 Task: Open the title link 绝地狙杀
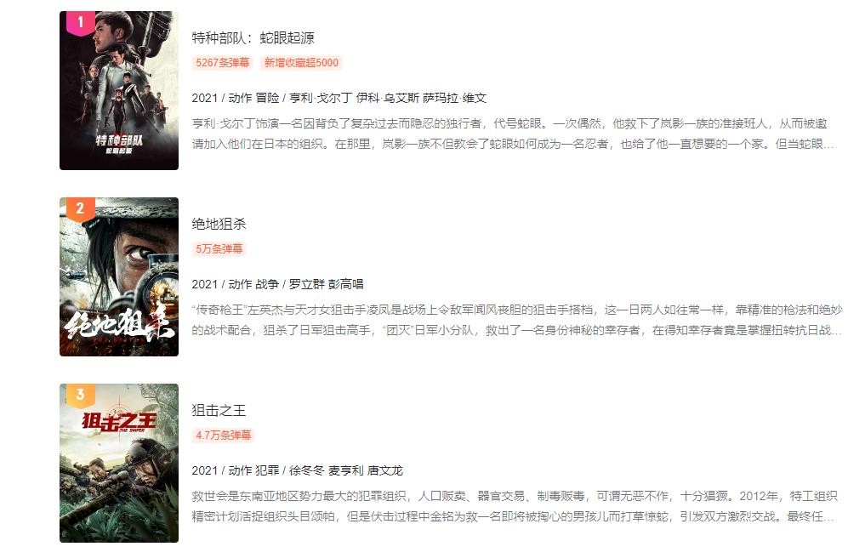coord(219,224)
